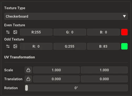
Task: Click the first Translation value field
Action: coord(56,79)
